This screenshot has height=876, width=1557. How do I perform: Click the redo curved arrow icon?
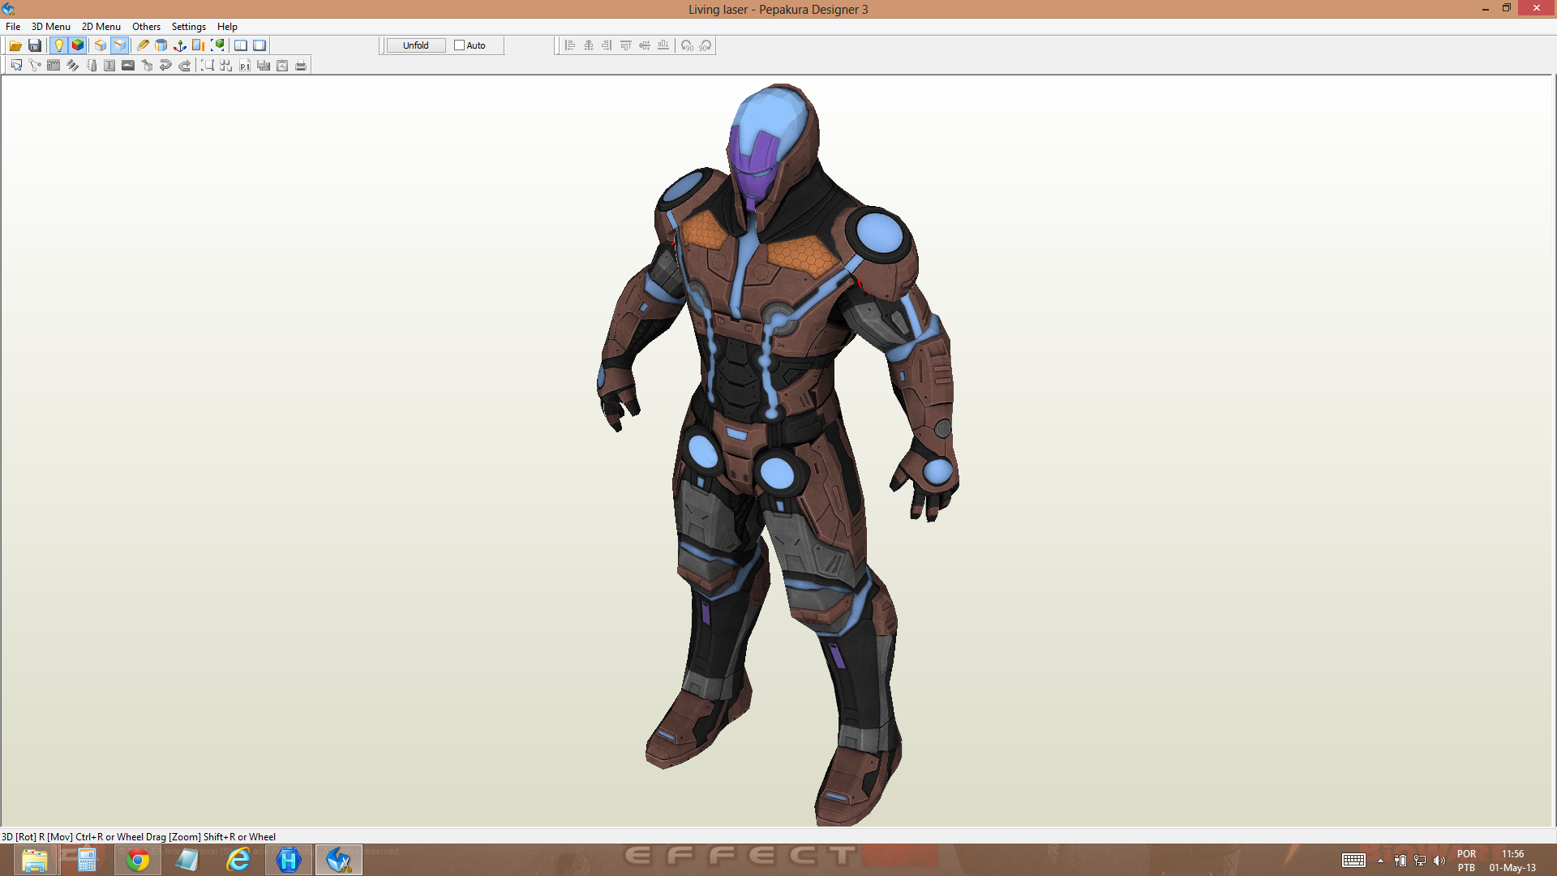(x=184, y=66)
